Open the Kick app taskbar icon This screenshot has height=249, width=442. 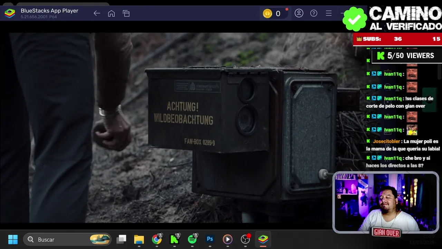(174, 239)
